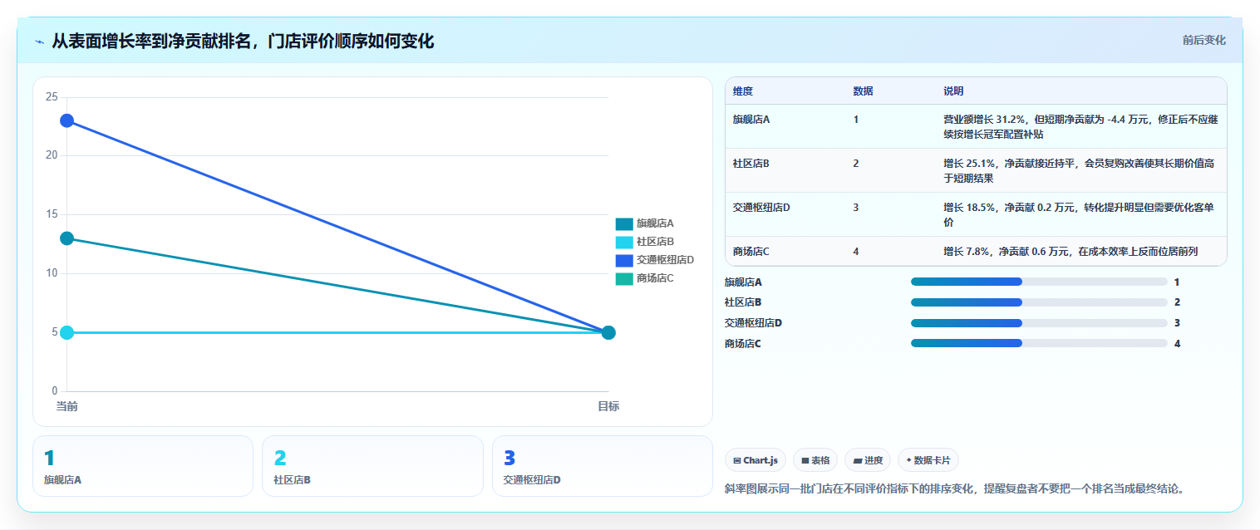Open the rank 2 社区店B card
This screenshot has width=1260, height=530.
click(x=372, y=466)
